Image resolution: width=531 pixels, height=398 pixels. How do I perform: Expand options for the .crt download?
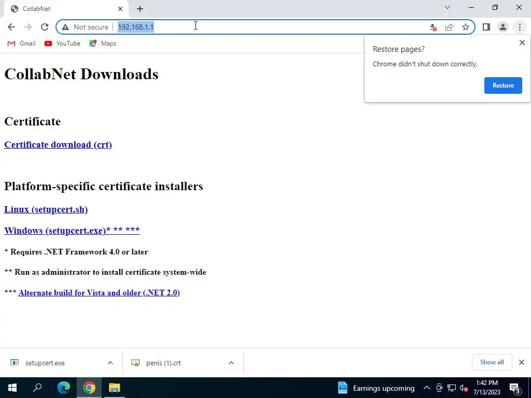(231, 363)
